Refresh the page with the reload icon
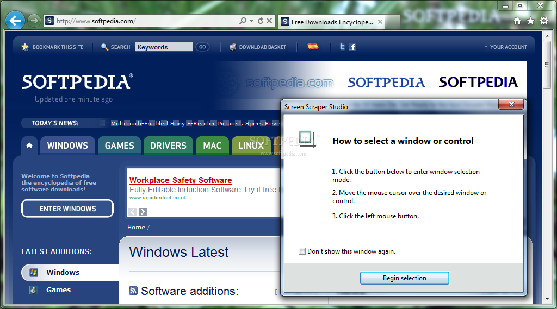The width and height of the screenshot is (557, 309). (261, 21)
